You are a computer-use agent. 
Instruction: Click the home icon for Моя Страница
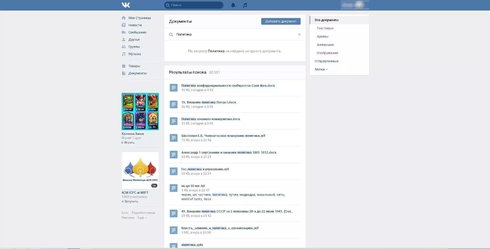tap(124, 18)
